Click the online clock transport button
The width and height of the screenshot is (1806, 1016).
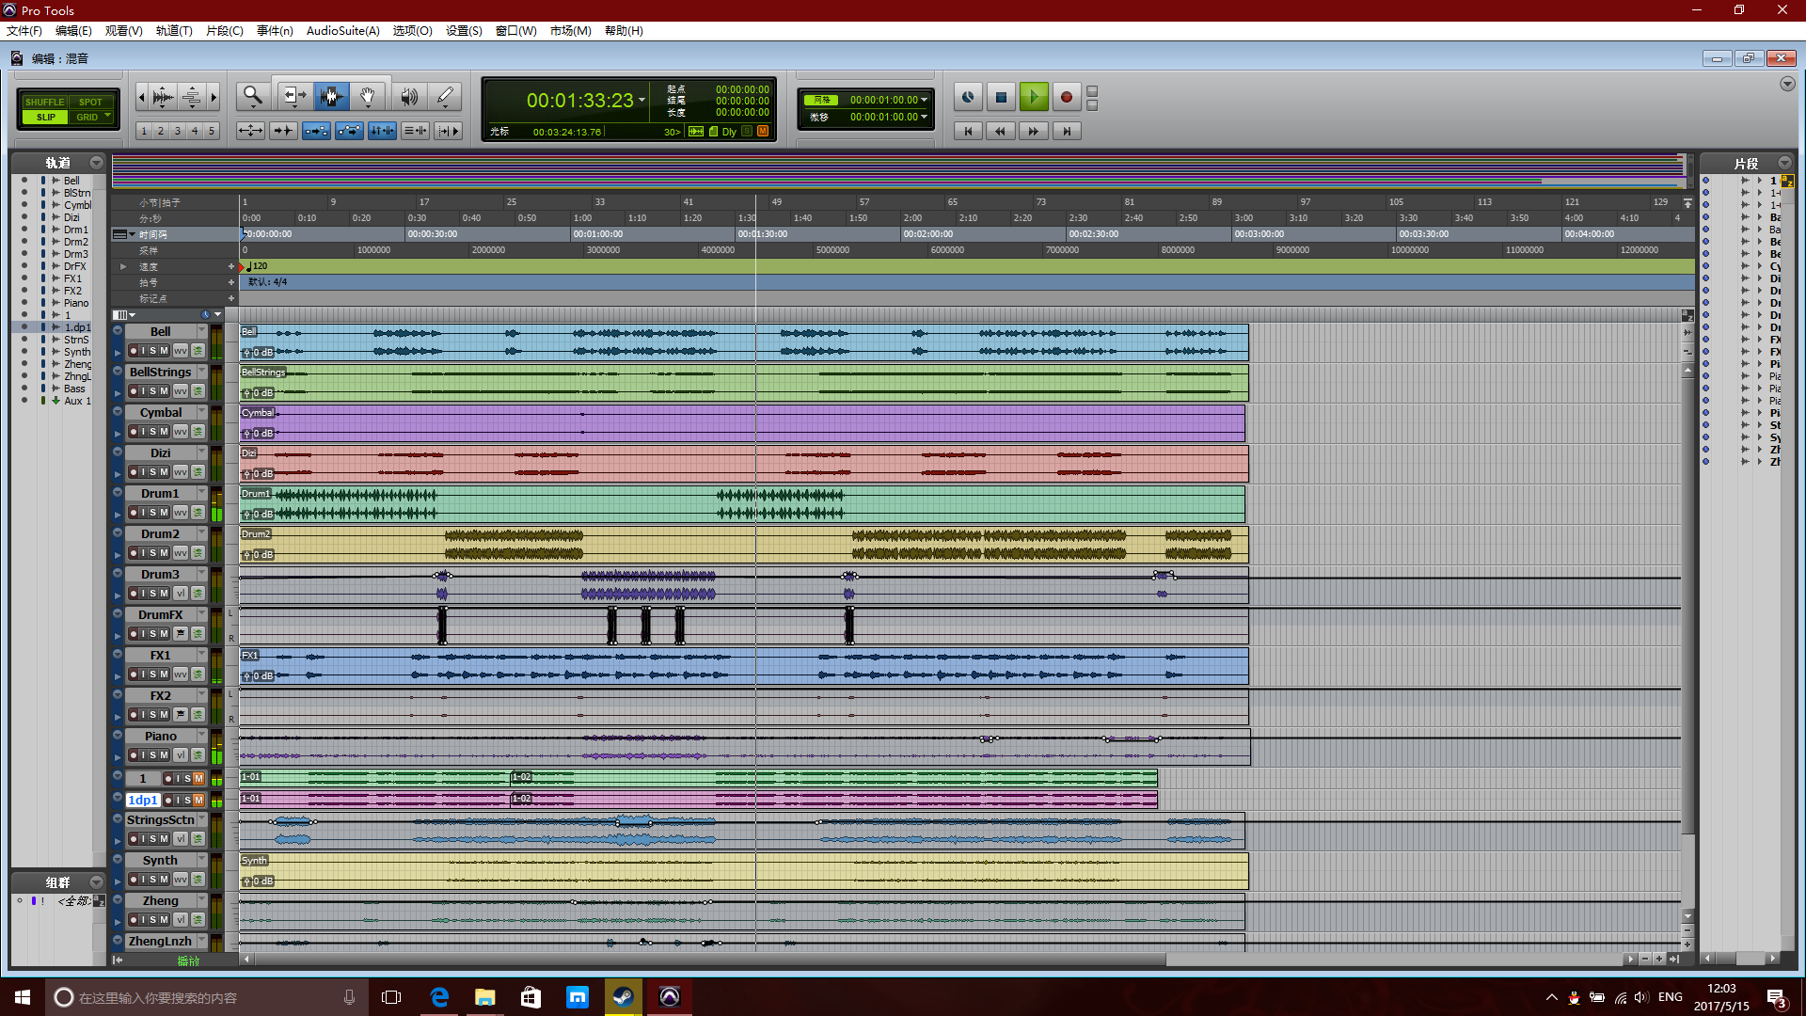click(968, 97)
